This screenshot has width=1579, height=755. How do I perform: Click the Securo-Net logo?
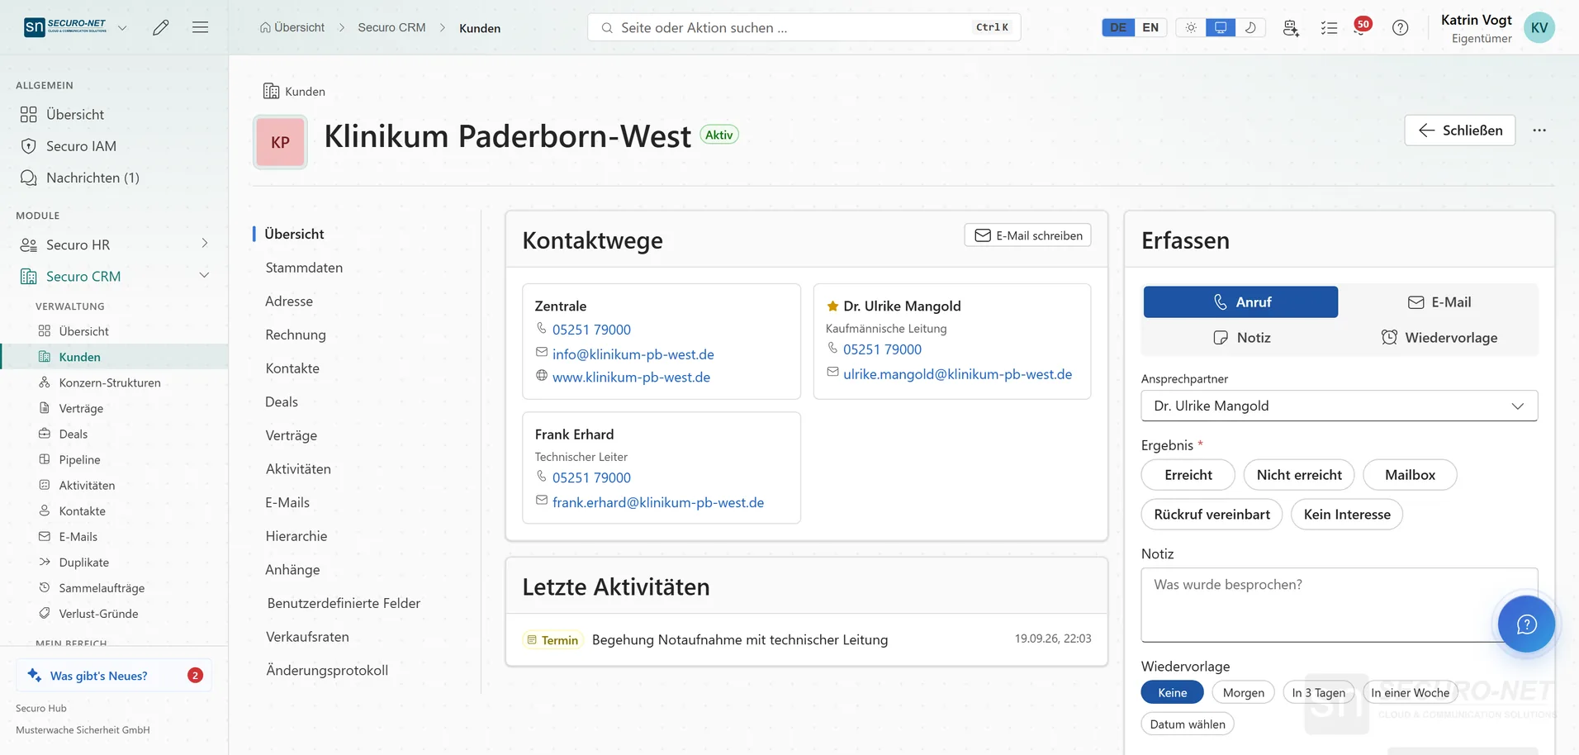point(66,27)
